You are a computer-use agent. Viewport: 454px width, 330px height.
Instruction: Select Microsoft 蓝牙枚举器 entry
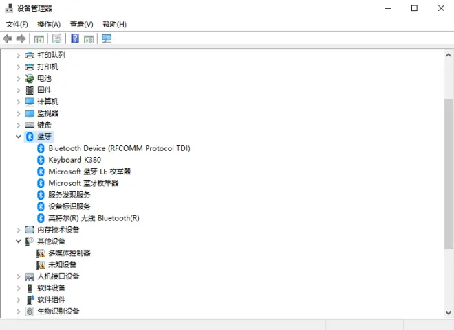pyautogui.click(x=83, y=183)
